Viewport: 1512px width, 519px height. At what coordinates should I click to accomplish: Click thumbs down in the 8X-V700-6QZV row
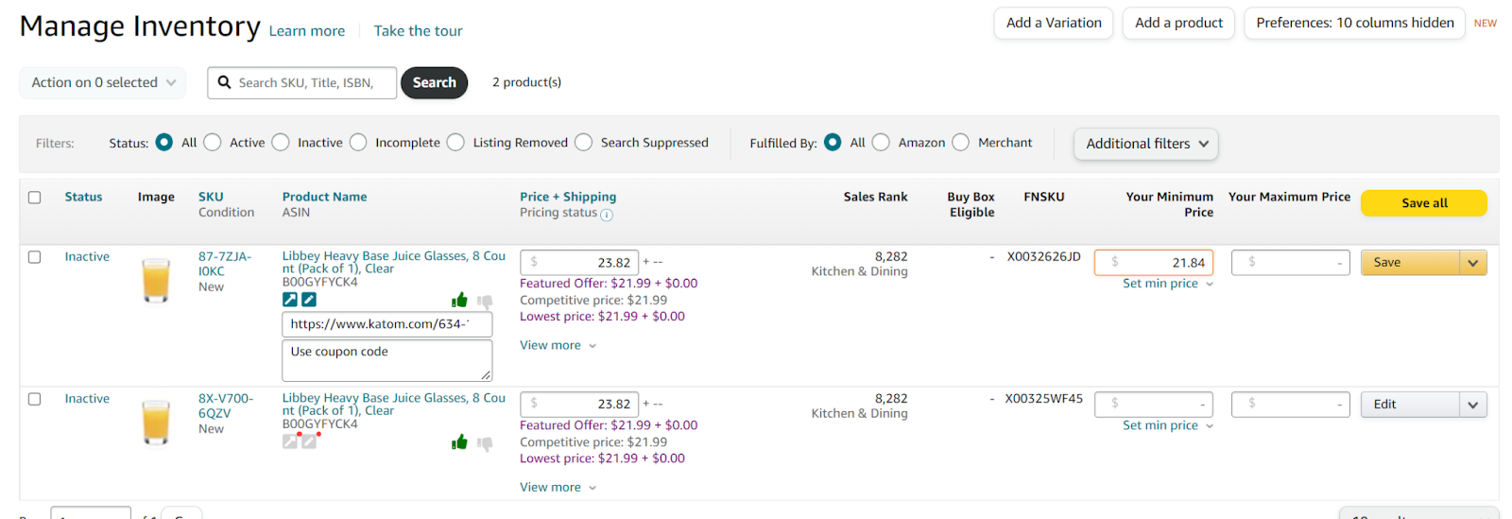(485, 443)
